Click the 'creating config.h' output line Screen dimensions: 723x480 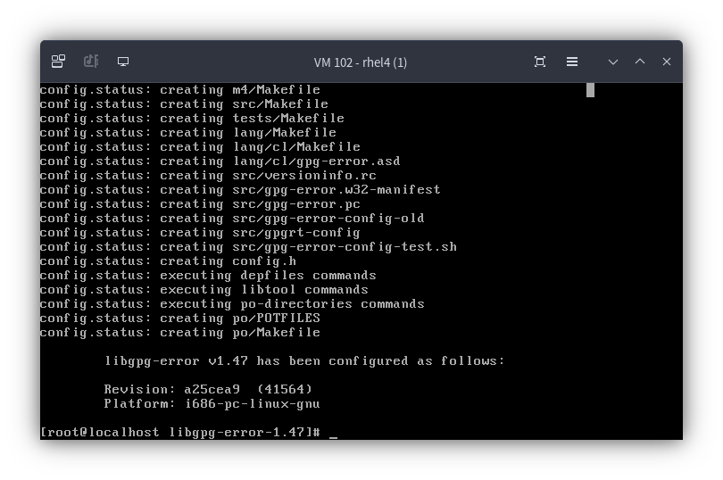(168, 261)
